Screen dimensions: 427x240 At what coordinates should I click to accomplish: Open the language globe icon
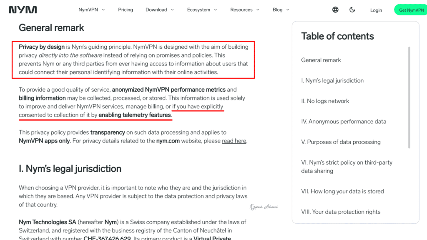pyautogui.click(x=335, y=10)
